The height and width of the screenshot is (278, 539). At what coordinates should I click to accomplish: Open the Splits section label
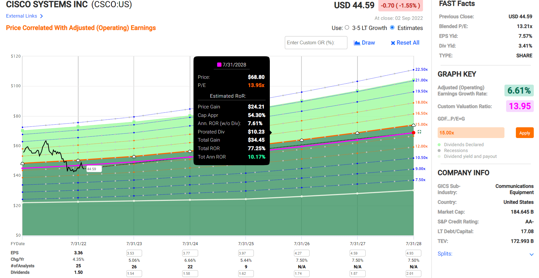pos(445,254)
